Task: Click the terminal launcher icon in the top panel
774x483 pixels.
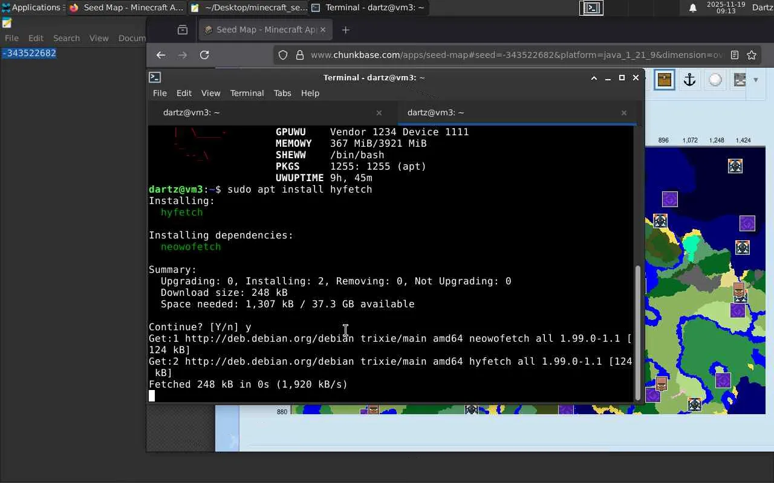Action: coord(591,8)
